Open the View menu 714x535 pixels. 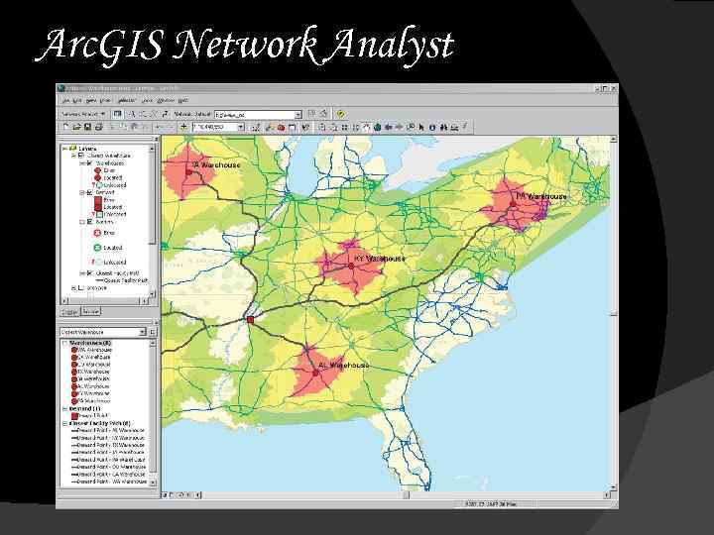click(x=91, y=100)
